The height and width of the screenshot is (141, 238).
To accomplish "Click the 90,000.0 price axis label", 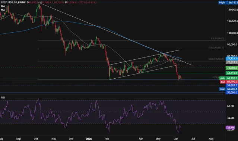I will tap(232, 45).
